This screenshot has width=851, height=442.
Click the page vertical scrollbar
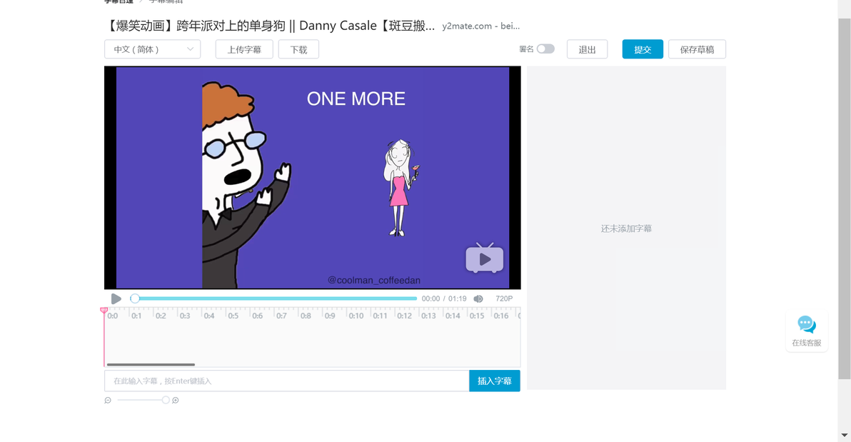tap(844, 199)
